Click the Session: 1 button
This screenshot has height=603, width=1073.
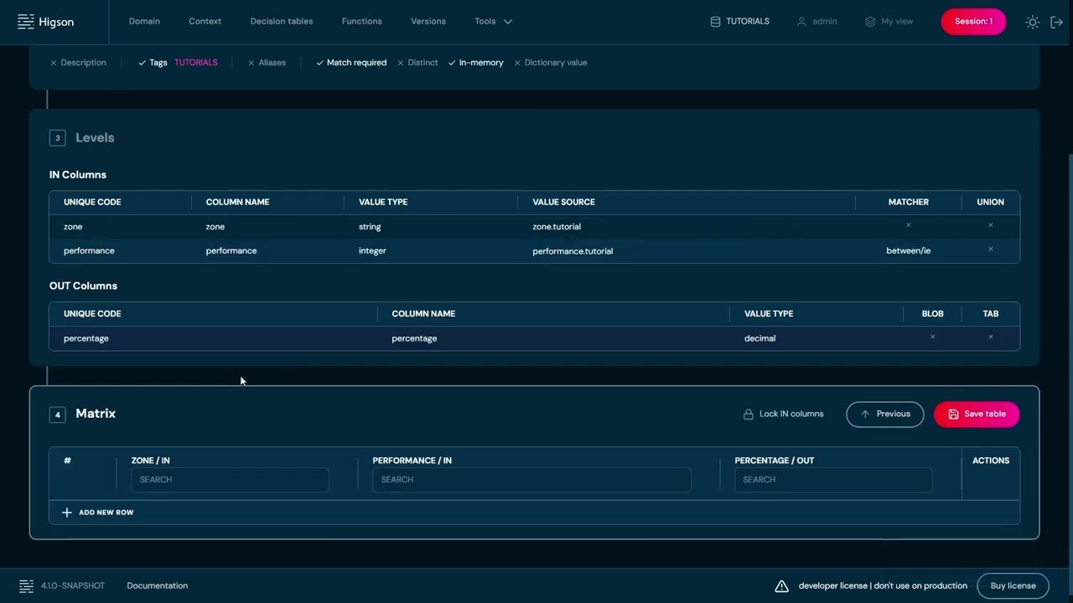(x=973, y=22)
